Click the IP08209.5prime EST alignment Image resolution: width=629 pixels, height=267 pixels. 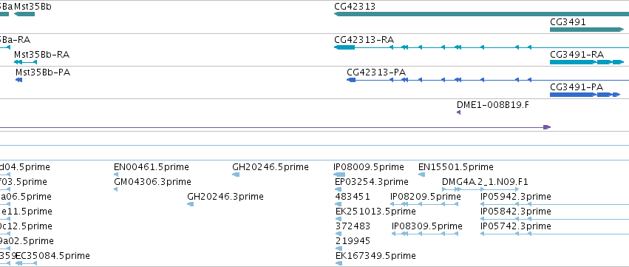coord(424,204)
